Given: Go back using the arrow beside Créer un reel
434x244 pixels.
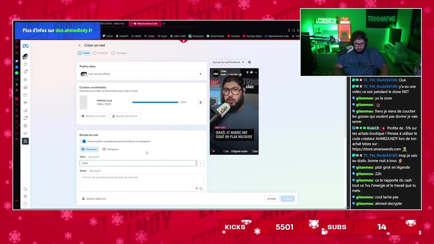Looking at the screenshot, I should pyautogui.click(x=80, y=45).
